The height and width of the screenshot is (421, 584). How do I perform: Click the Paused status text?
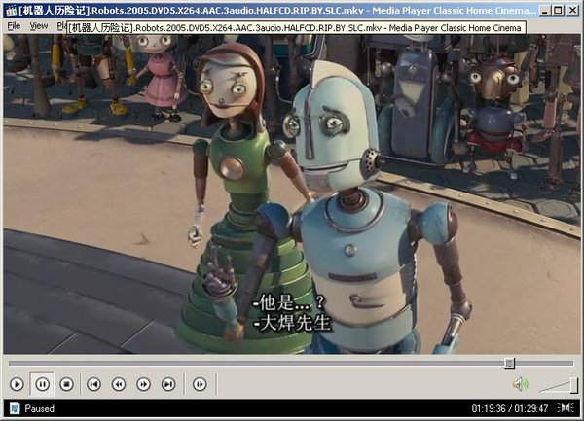(40, 408)
